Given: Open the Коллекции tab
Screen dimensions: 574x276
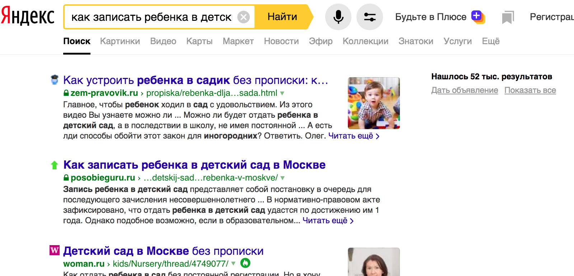Looking at the screenshot, I should 365,41.
